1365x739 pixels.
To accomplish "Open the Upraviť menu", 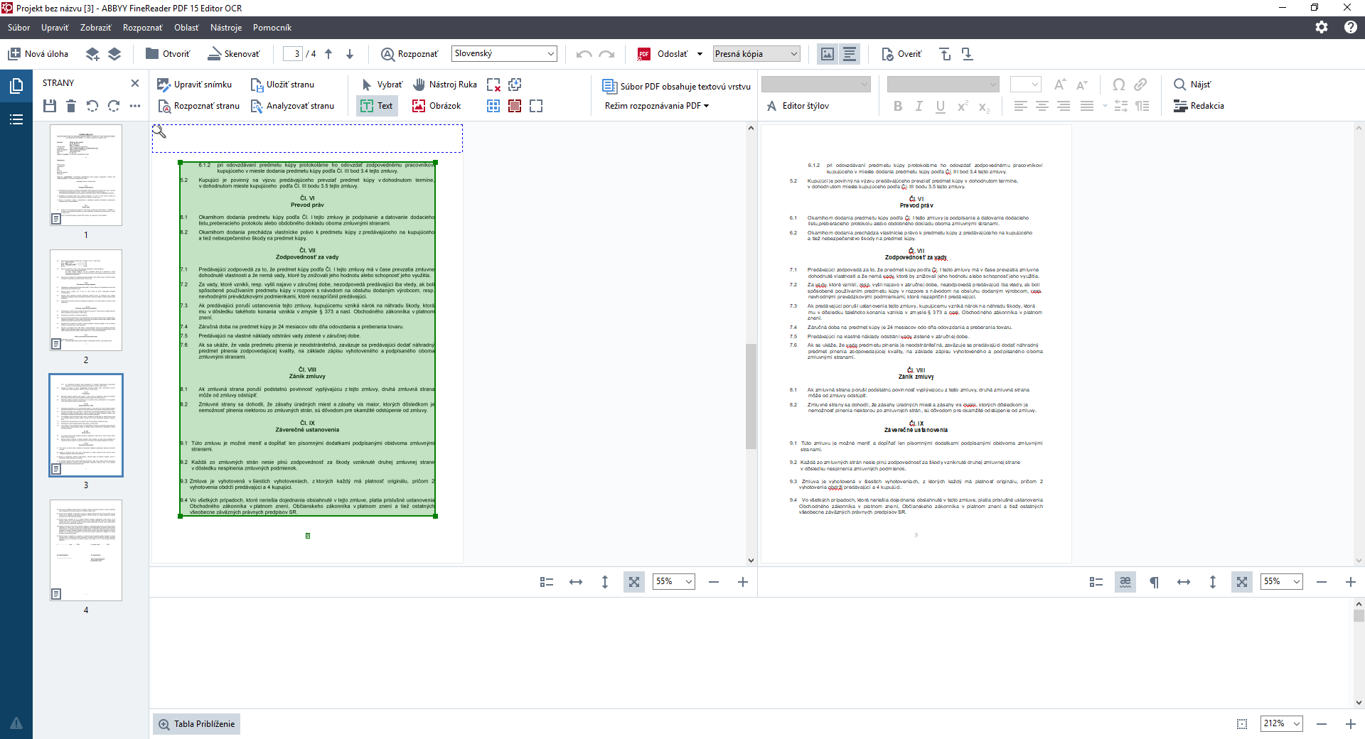I will tap(55, 28).
